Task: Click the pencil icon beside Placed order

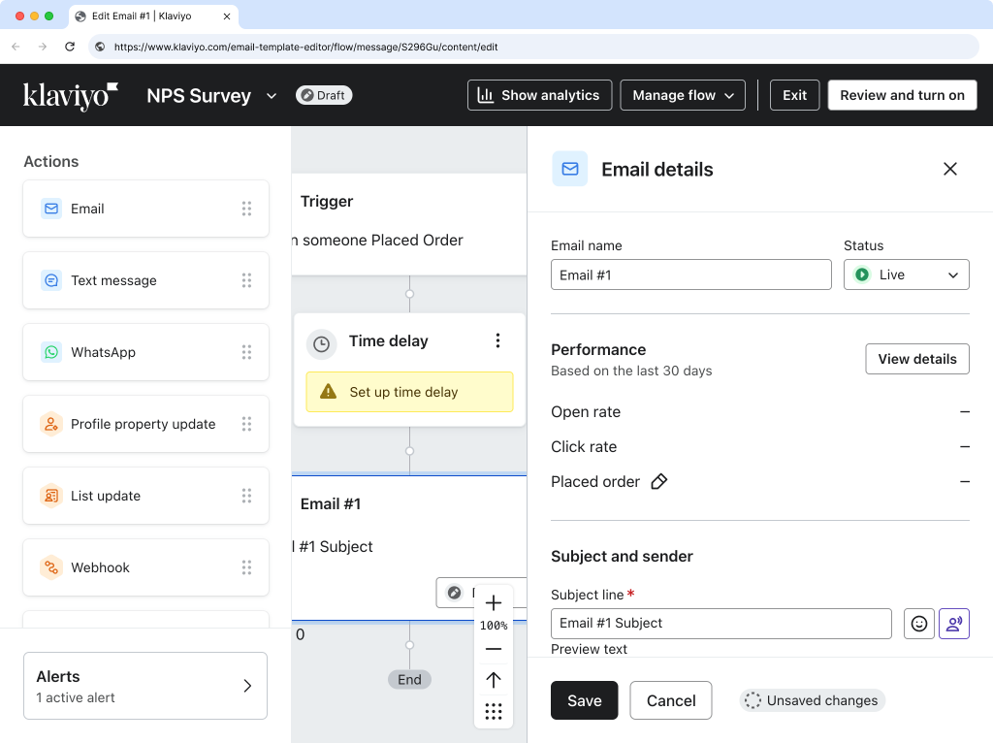Action: 659,481
